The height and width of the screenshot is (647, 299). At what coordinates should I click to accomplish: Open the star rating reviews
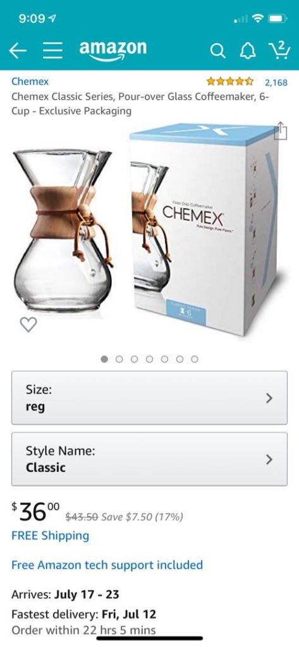point(230,82)
